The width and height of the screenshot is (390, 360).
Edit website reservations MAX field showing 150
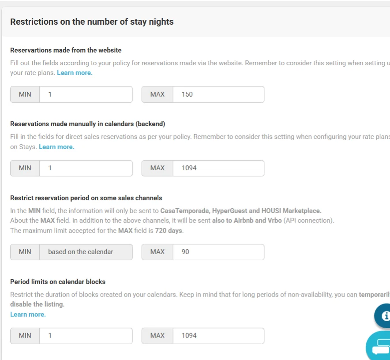218,94
